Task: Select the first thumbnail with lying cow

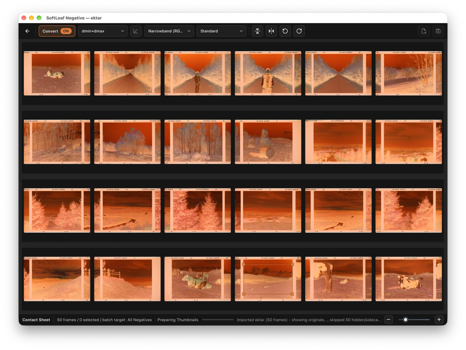Action: [57, 73]
